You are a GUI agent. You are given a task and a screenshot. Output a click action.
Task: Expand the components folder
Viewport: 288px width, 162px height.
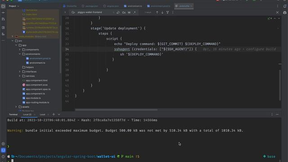pos(20,49)
